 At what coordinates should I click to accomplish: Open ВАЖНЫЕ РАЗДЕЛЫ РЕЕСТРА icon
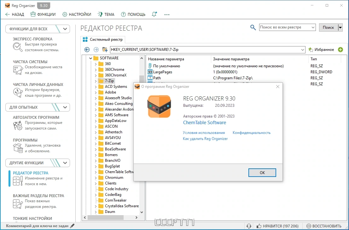tap(18, 204)
